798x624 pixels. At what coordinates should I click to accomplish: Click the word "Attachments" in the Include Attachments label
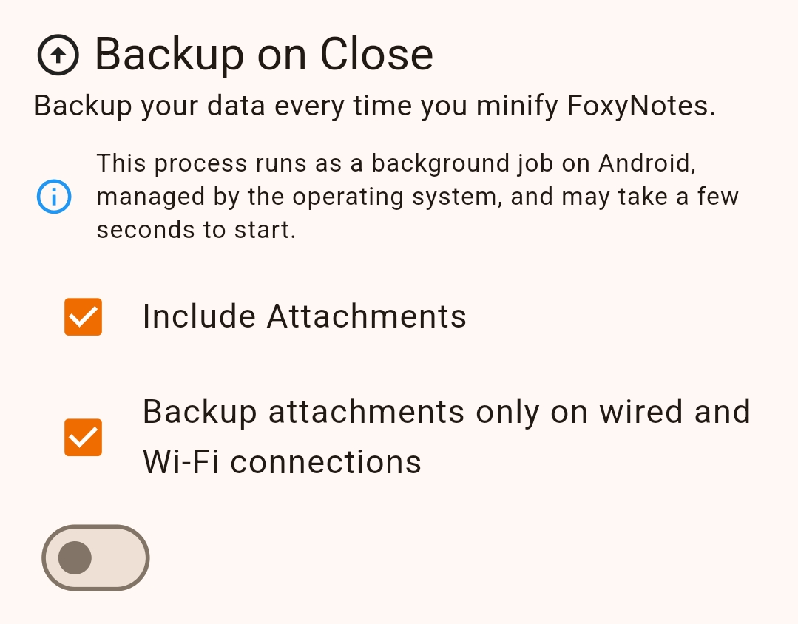[x=366, y=316]
